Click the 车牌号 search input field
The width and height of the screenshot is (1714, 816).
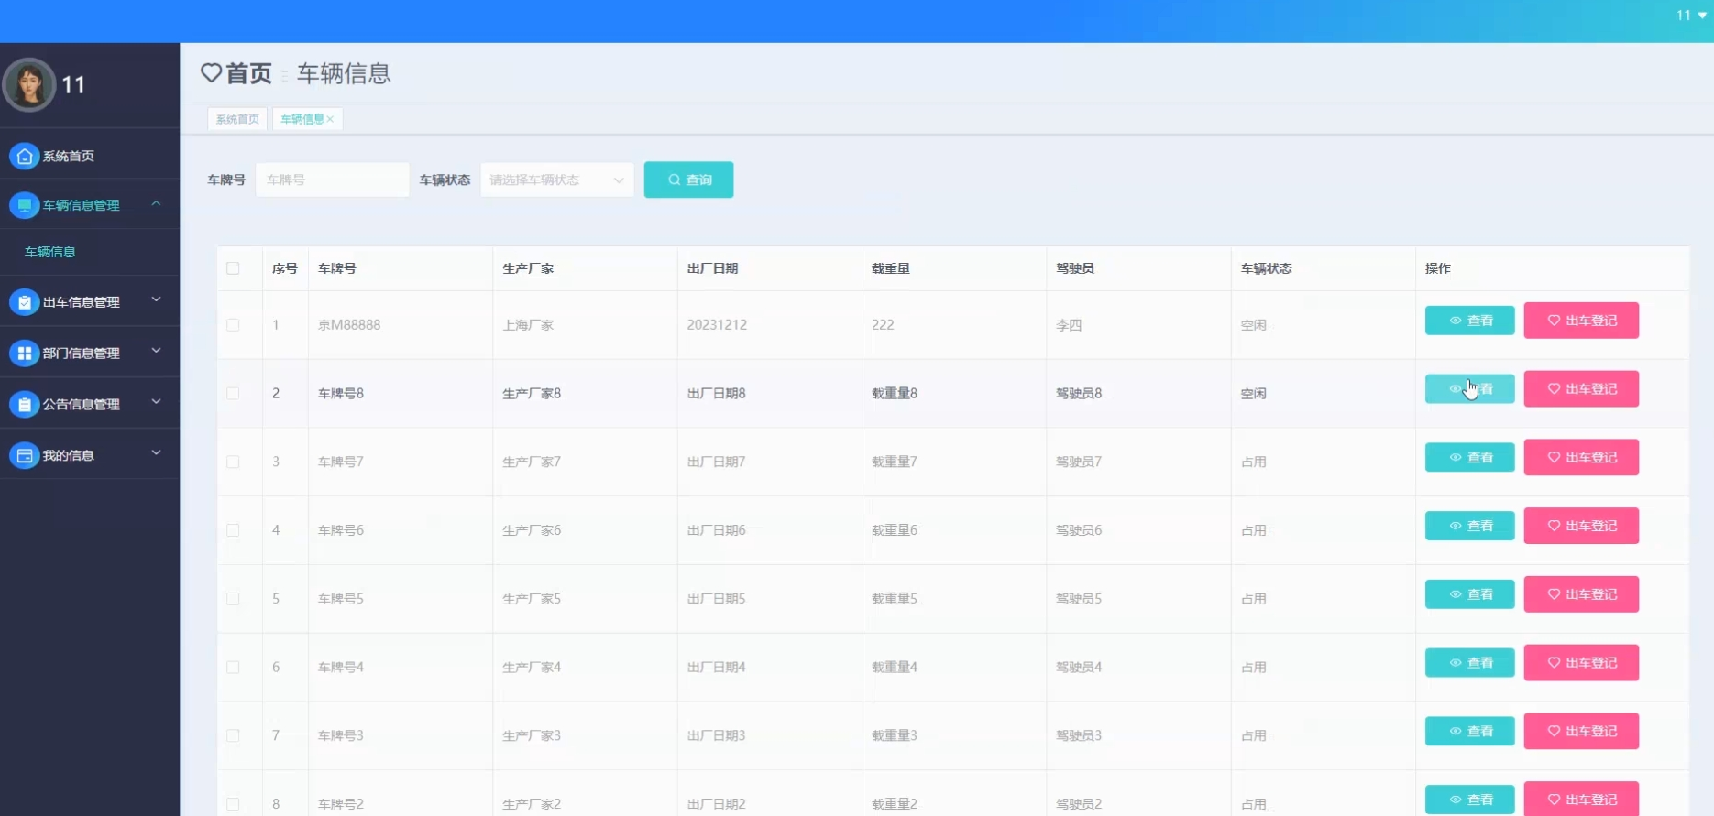[332, 180]
